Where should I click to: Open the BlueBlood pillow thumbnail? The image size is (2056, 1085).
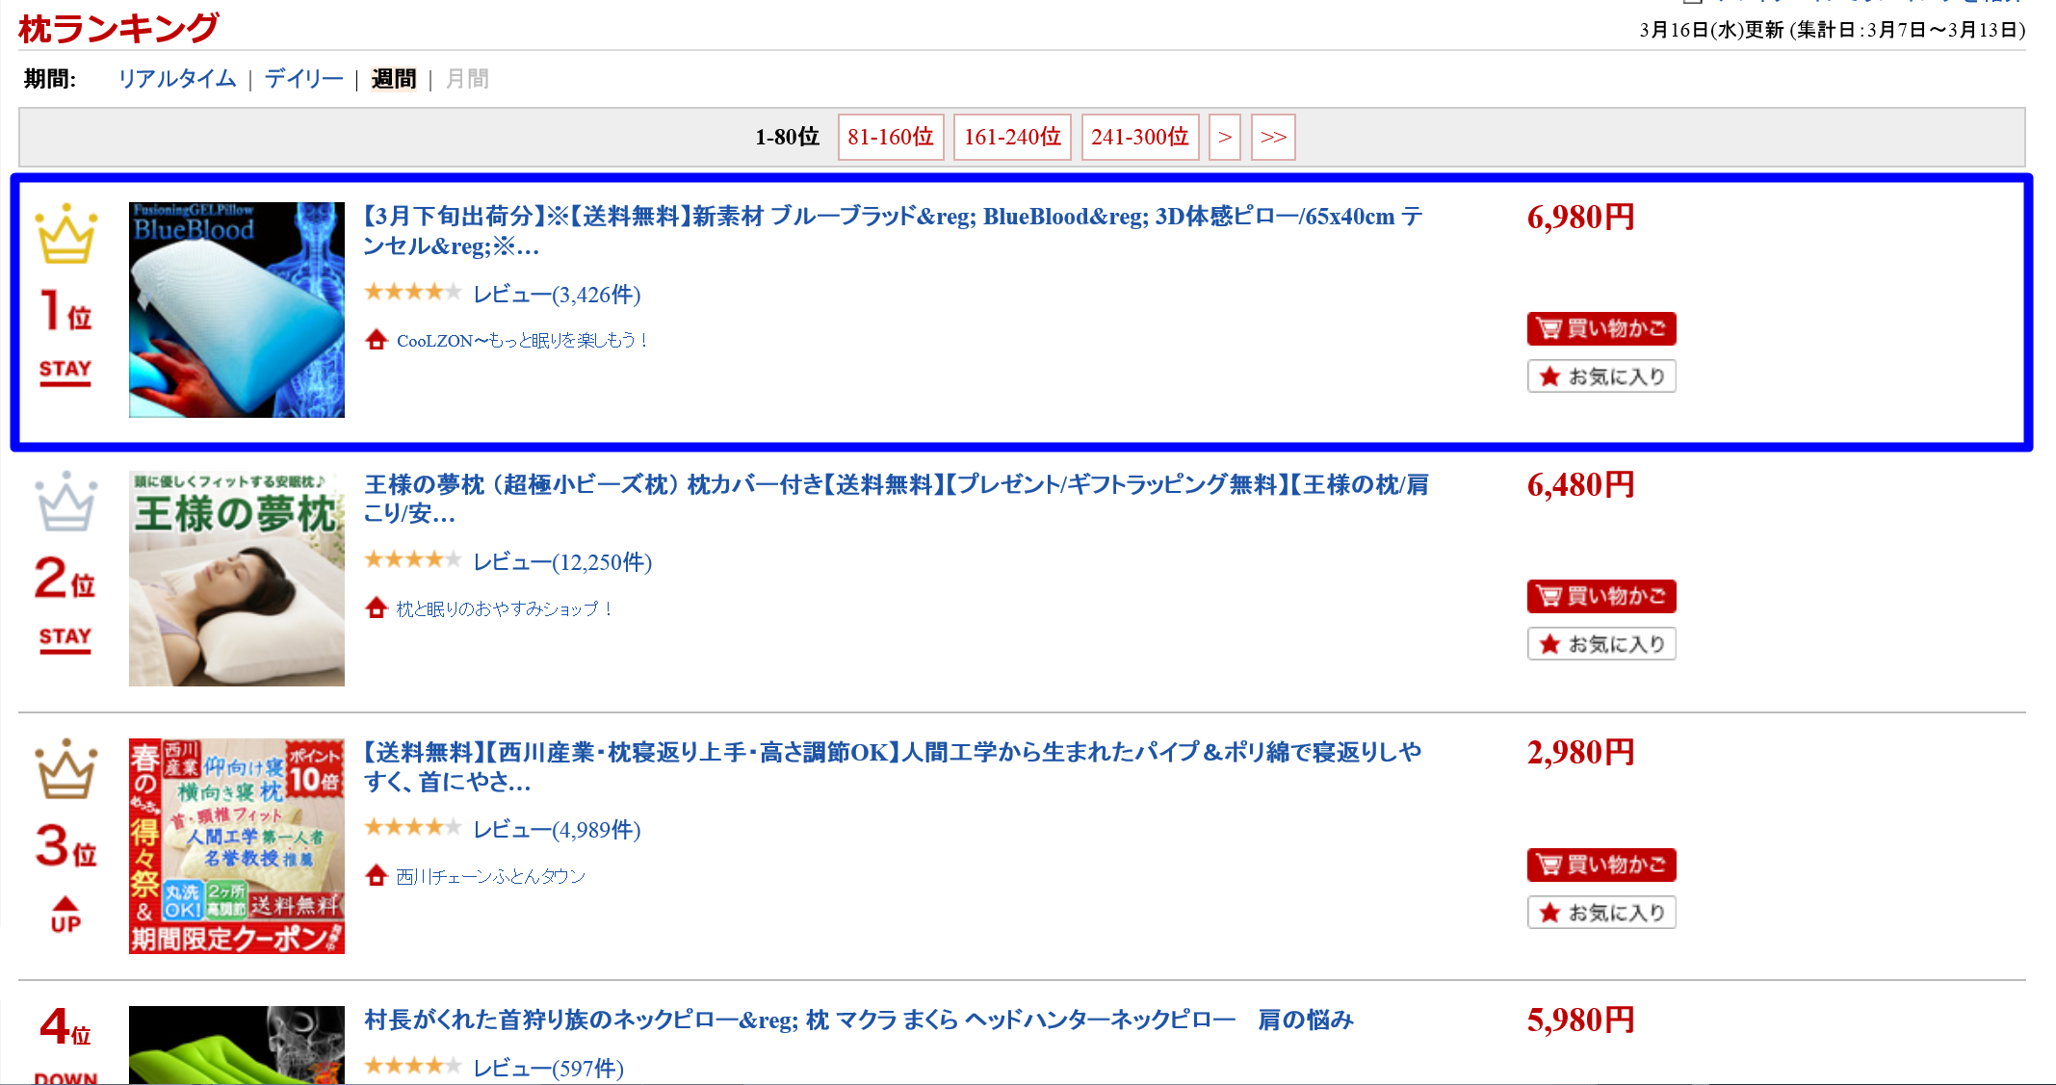click(237, 310)
